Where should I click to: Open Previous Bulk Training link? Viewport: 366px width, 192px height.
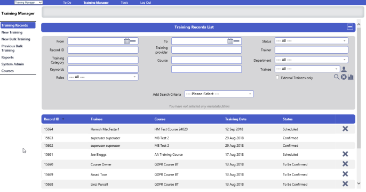12,48
